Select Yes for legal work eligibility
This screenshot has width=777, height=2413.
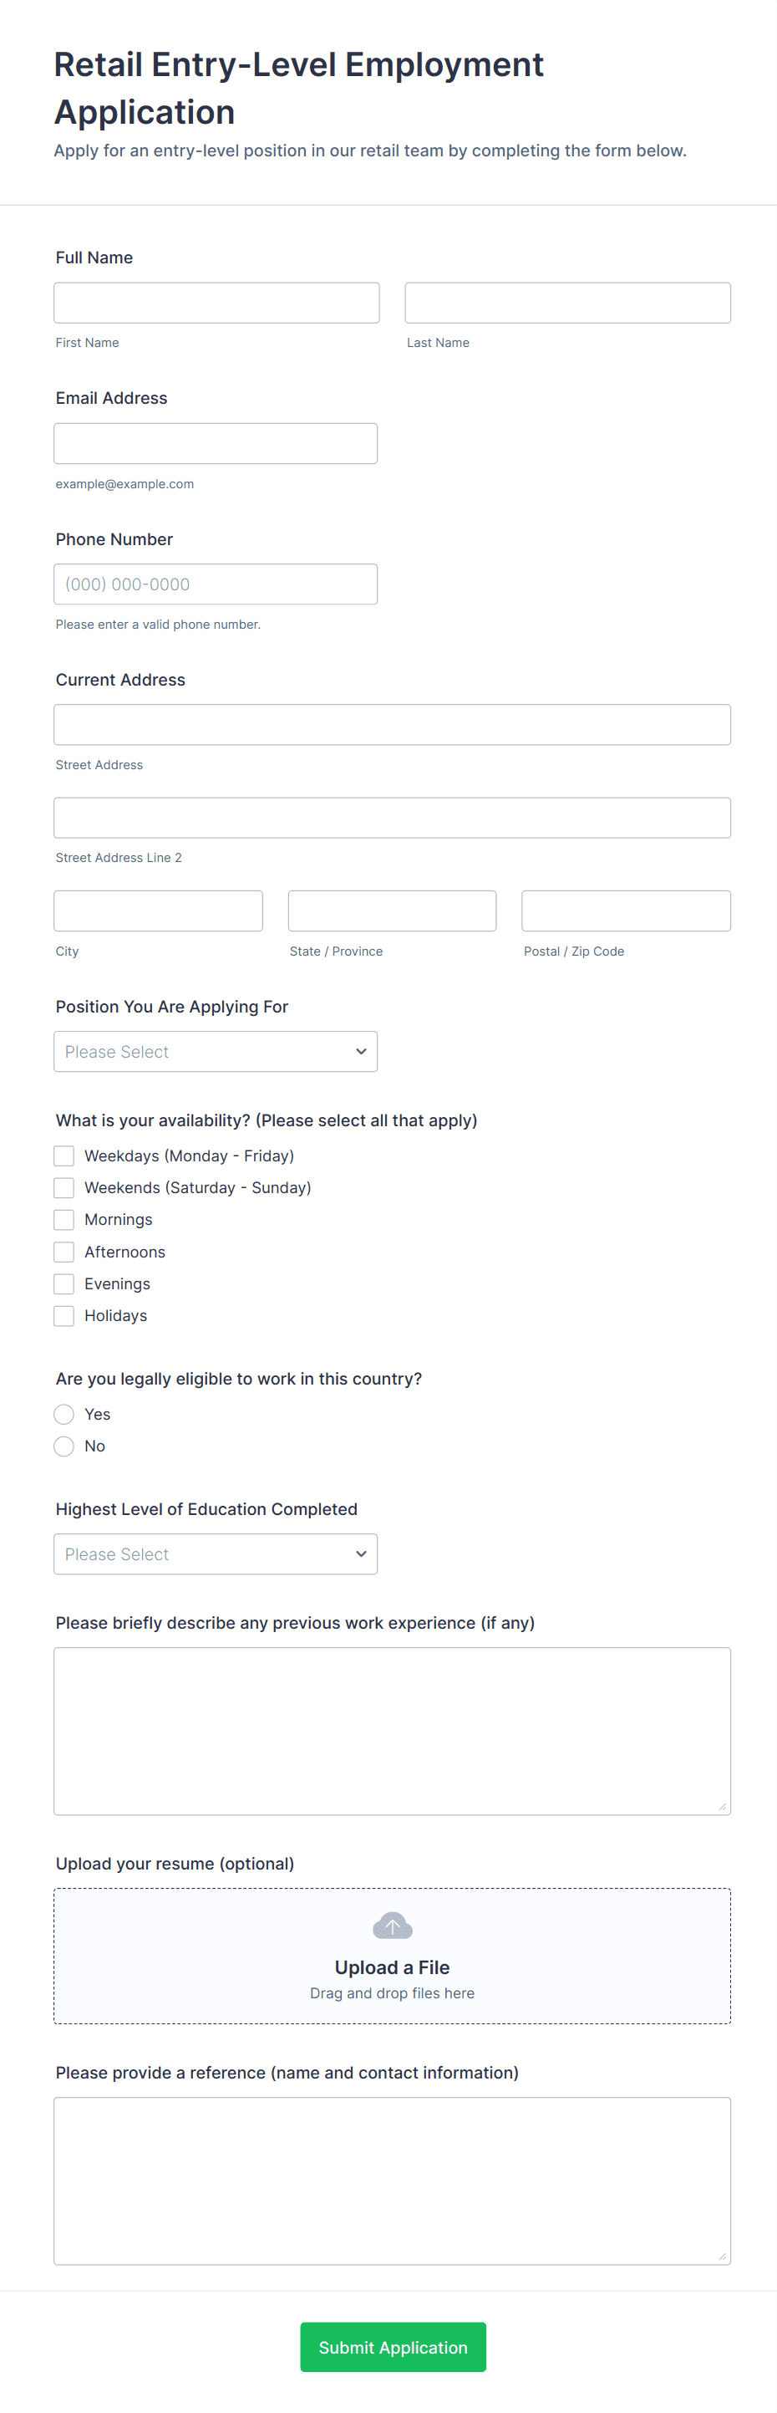point(63,1415)
